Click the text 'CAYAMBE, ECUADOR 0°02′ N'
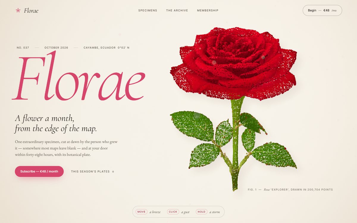 click(107, 48)
